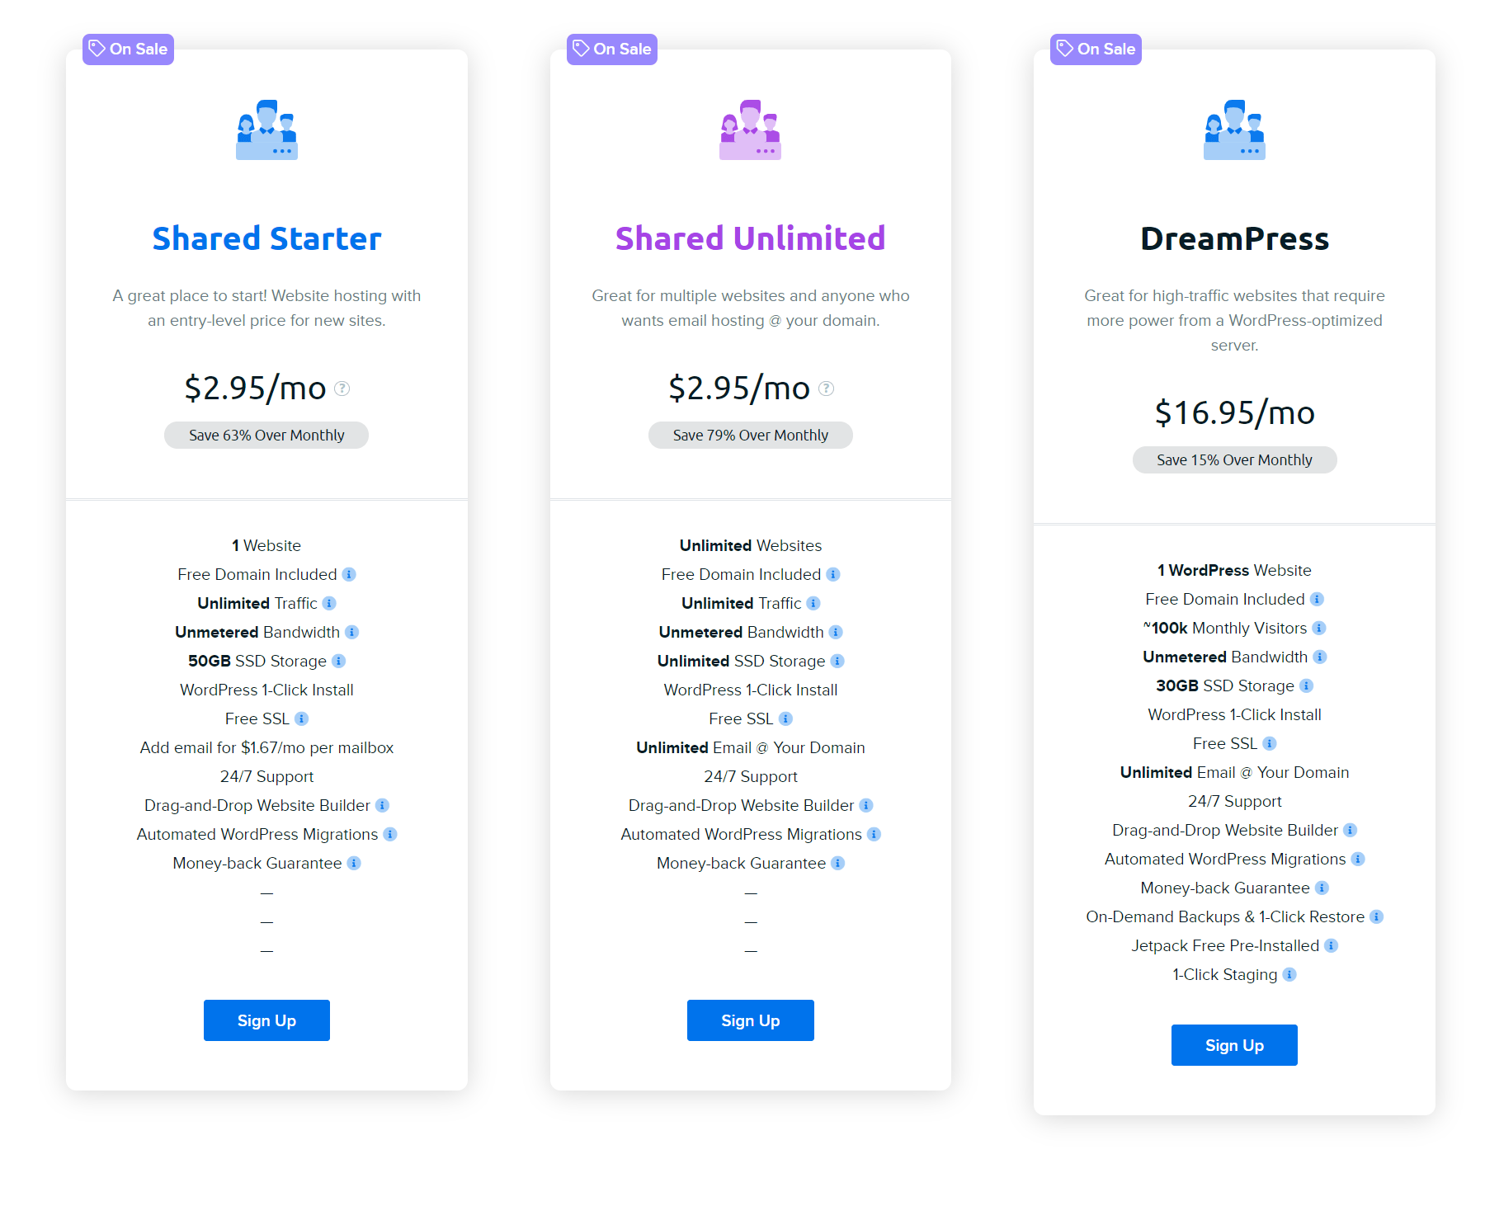This screenshot has width=1485, height=1206.
Task: Open info for DreamPress Website Builder
Action: pos(1351,830)
